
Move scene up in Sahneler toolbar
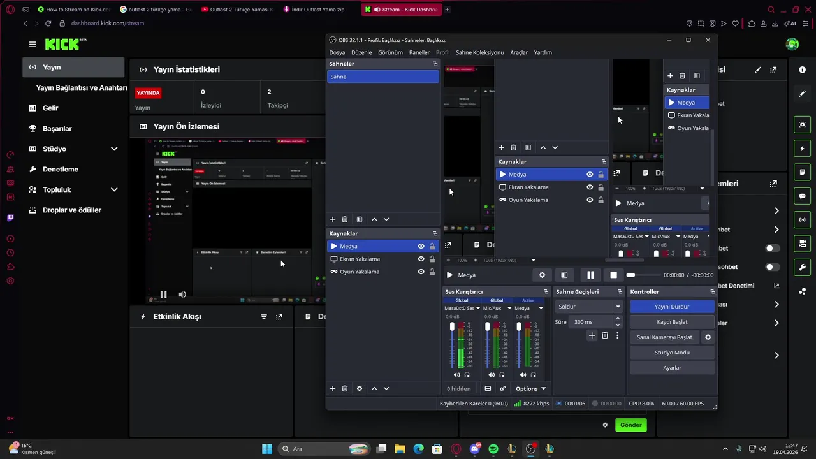374,219
